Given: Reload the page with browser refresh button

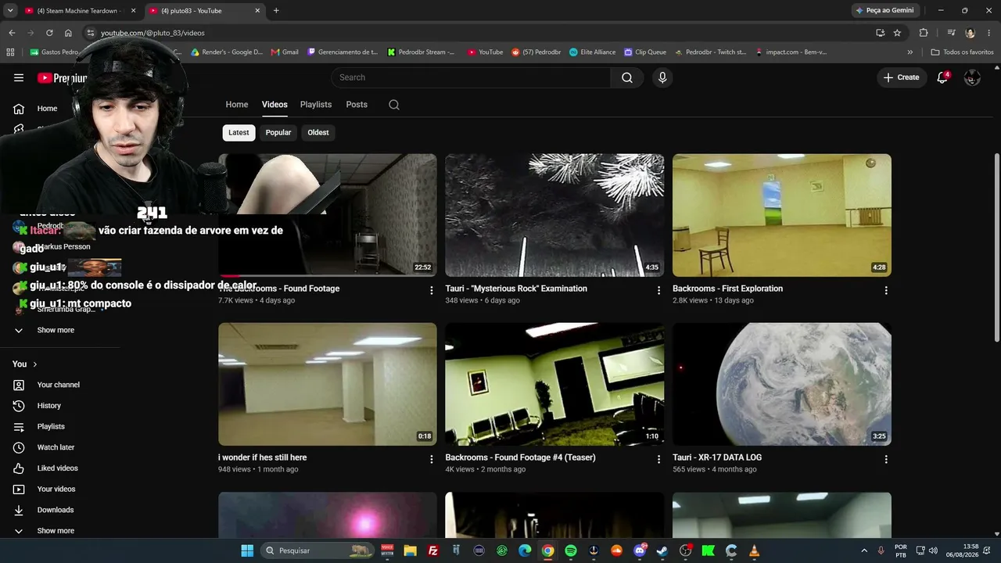Looking at the screenshot, I should pyautogui.click(x=49, y=33).
